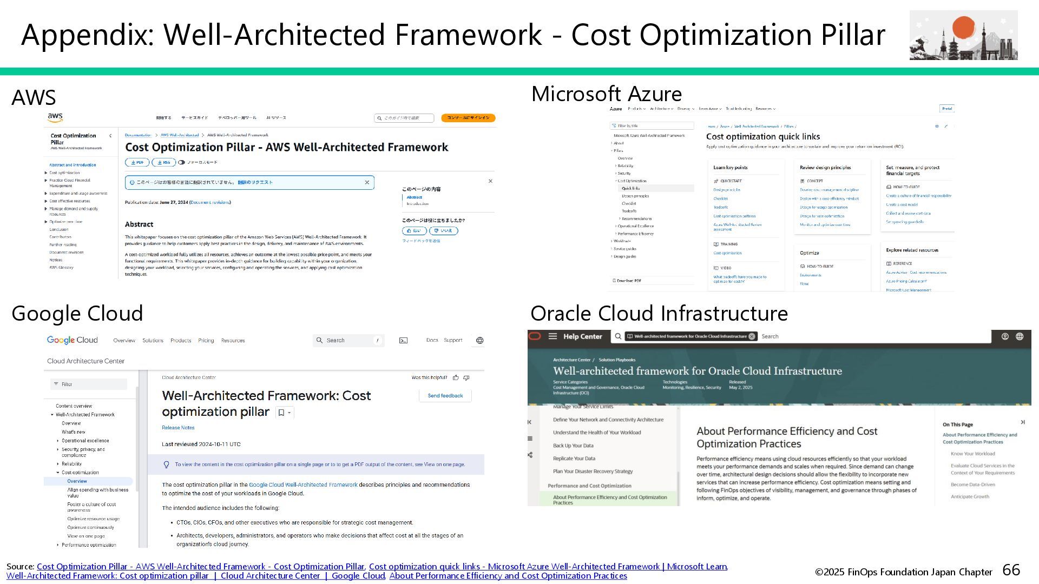Remove the Well-architected framework search filter chip
This screenshot has width=1039, height=584.
752,336
